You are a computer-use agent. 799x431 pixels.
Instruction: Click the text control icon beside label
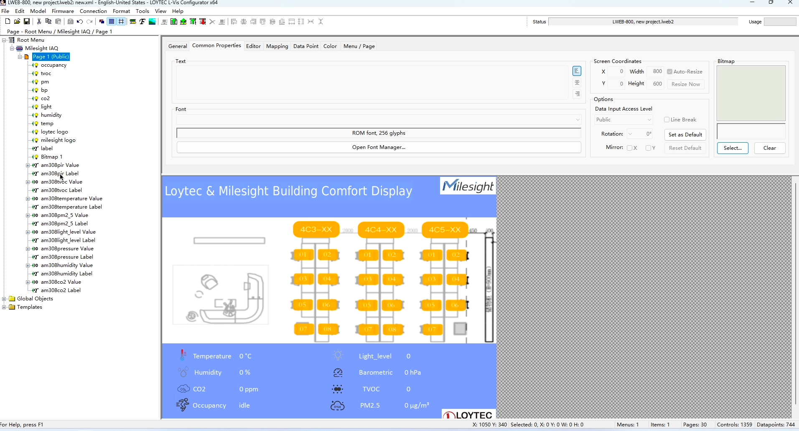(x=36, y=149)
